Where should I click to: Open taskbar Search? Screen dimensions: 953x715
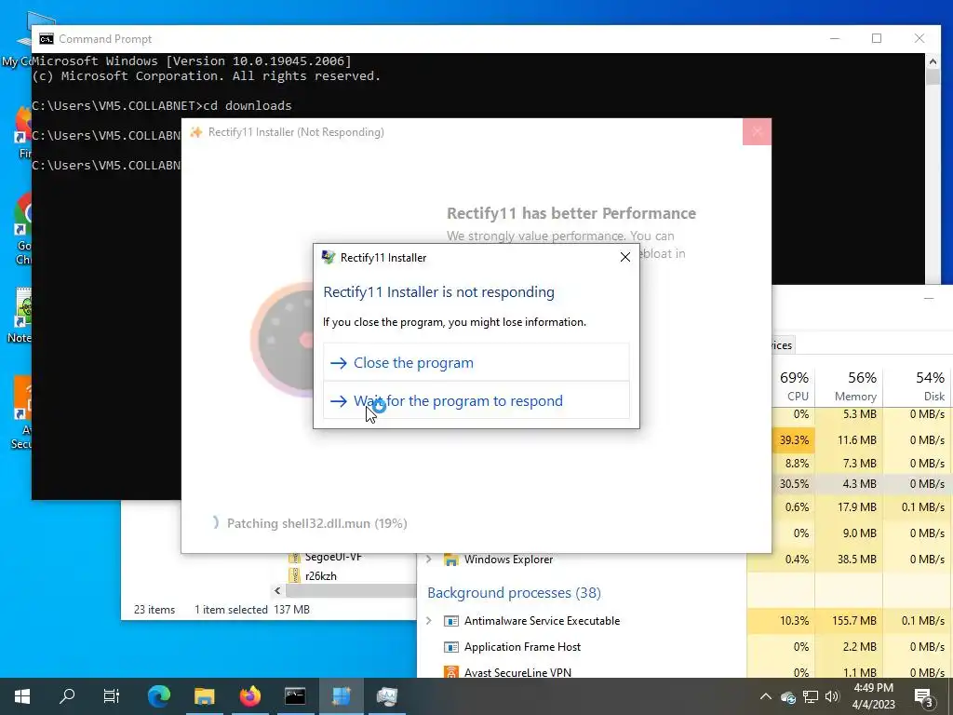tap(67, 696)
